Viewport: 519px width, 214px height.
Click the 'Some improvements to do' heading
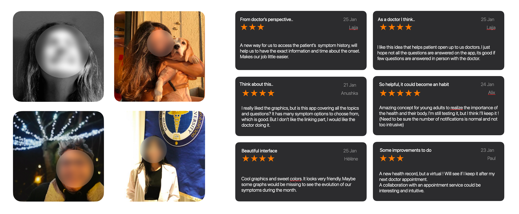[405, 150]
